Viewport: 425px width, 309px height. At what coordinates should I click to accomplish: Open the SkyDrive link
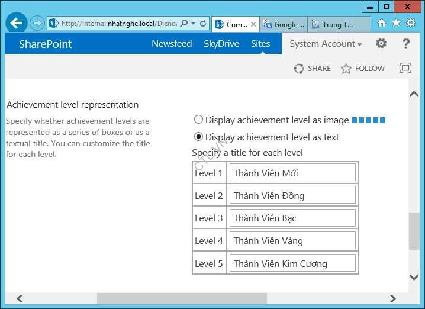(221, 44)
